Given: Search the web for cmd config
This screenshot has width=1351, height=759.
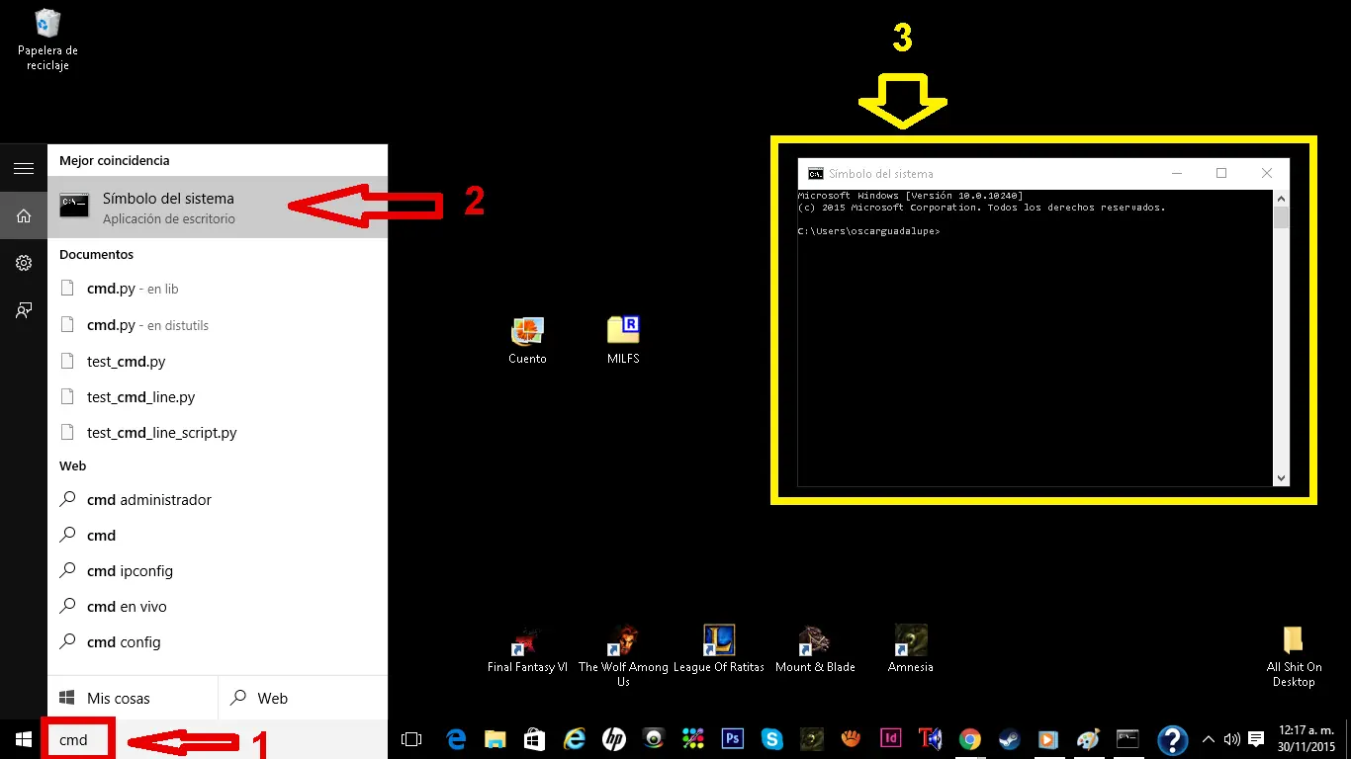Looking at the screenshot, I should pos(218,642).
